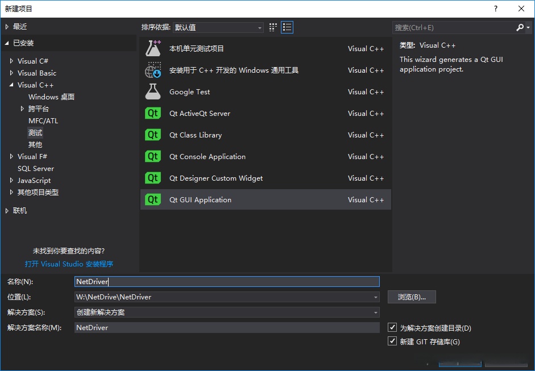The image size is (535, 371).
Task: Click the Qt Designer Custom Widget icon
Action: click(x=153, y=178)
